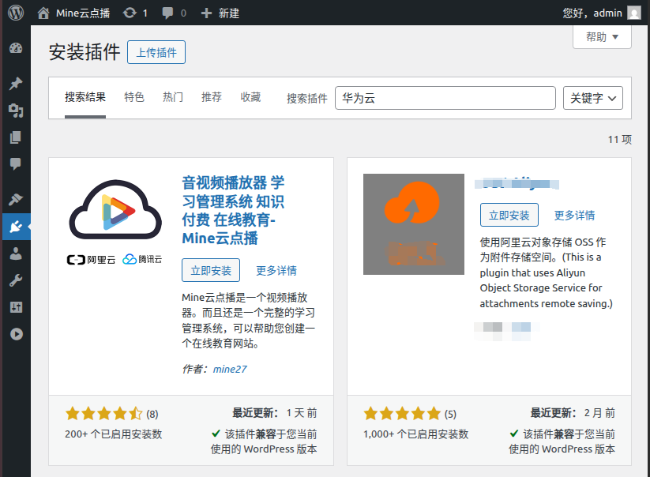Open the Appearance brush sidebar icon
The image size is (650, 477).
[x=16, y=199]
